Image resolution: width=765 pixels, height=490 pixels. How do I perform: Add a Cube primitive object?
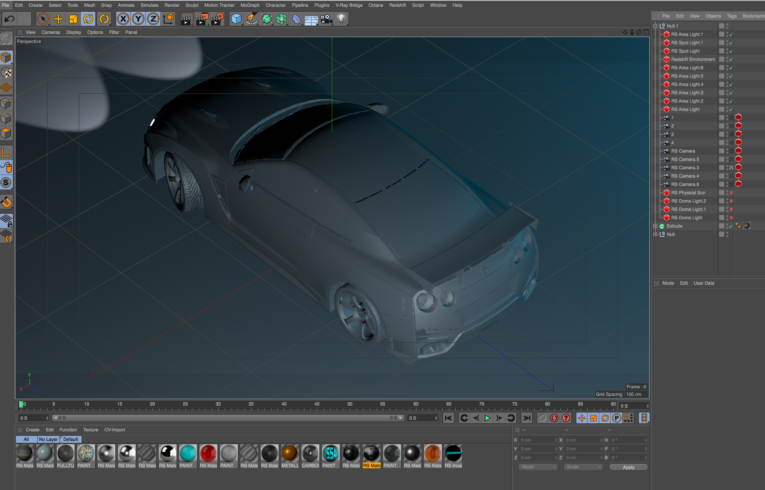tap(236, 19)
